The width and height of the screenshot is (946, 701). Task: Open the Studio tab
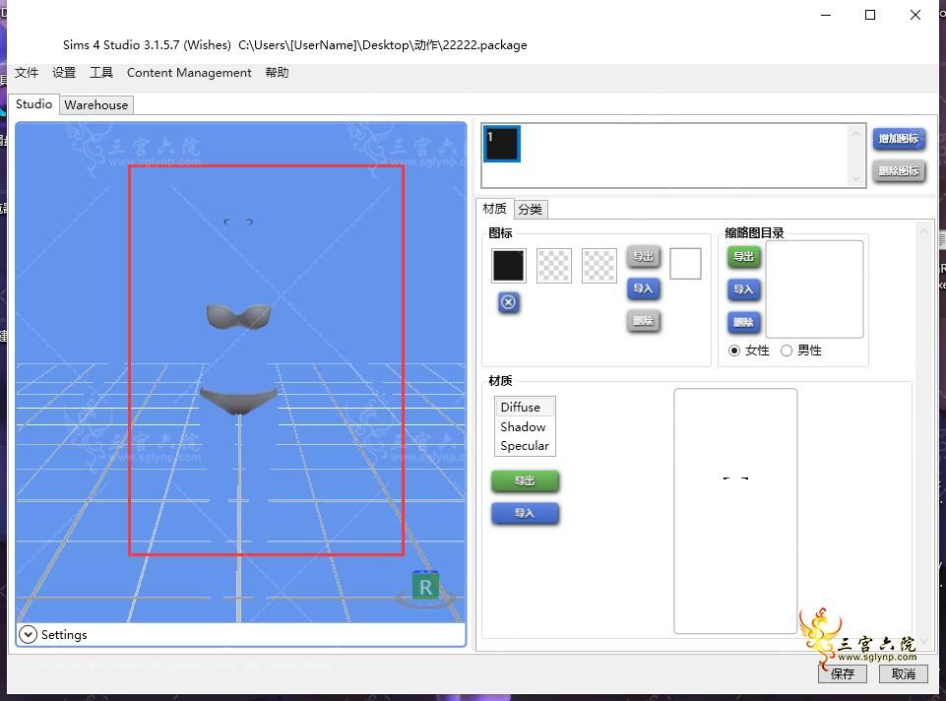click(x=33, y=103)
